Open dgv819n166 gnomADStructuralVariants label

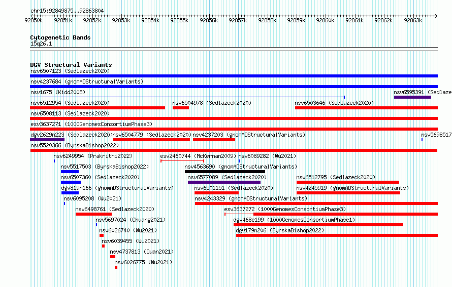117,188
